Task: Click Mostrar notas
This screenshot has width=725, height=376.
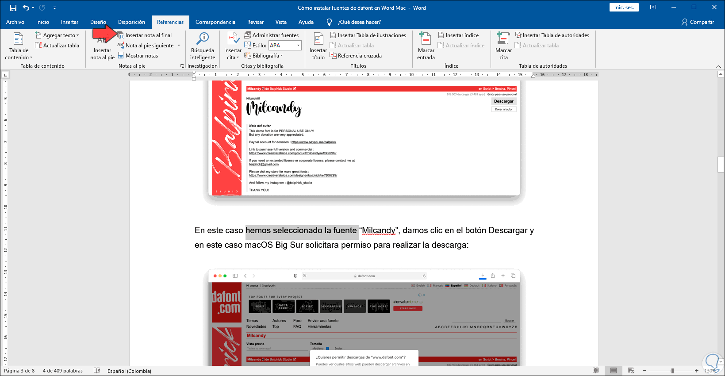Action: coord(138,56)
